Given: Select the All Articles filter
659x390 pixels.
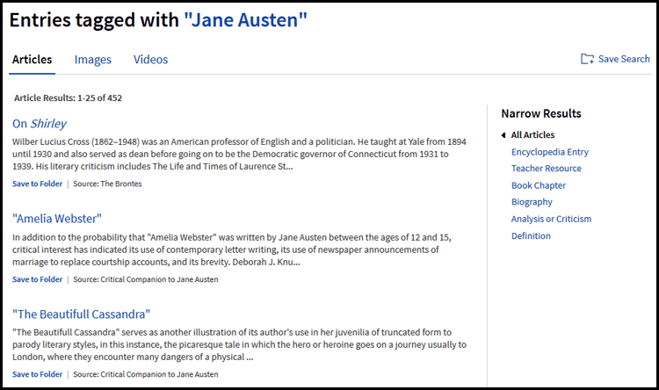Looking at the screenshot, I should pos(532,135).
